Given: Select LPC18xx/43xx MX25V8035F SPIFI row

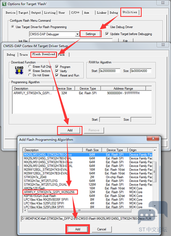Looking at the screenshot, I should [x=88, y=200].
